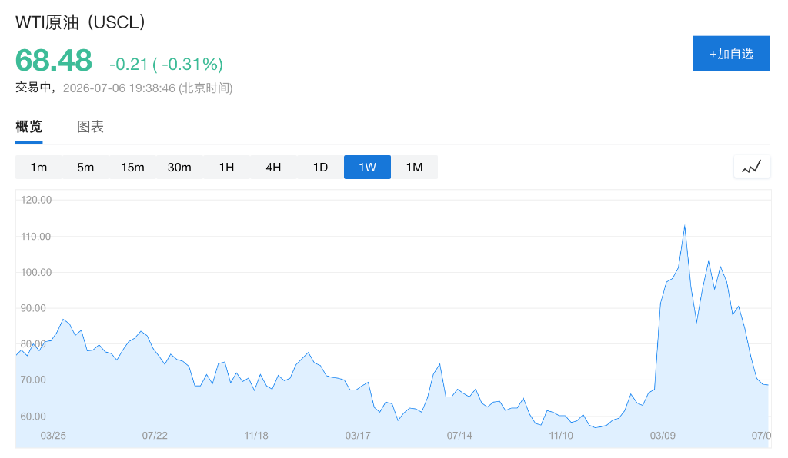Select the 5m timeframe
This screenshot has height=458, width=788.
click(x=85, y=167)
